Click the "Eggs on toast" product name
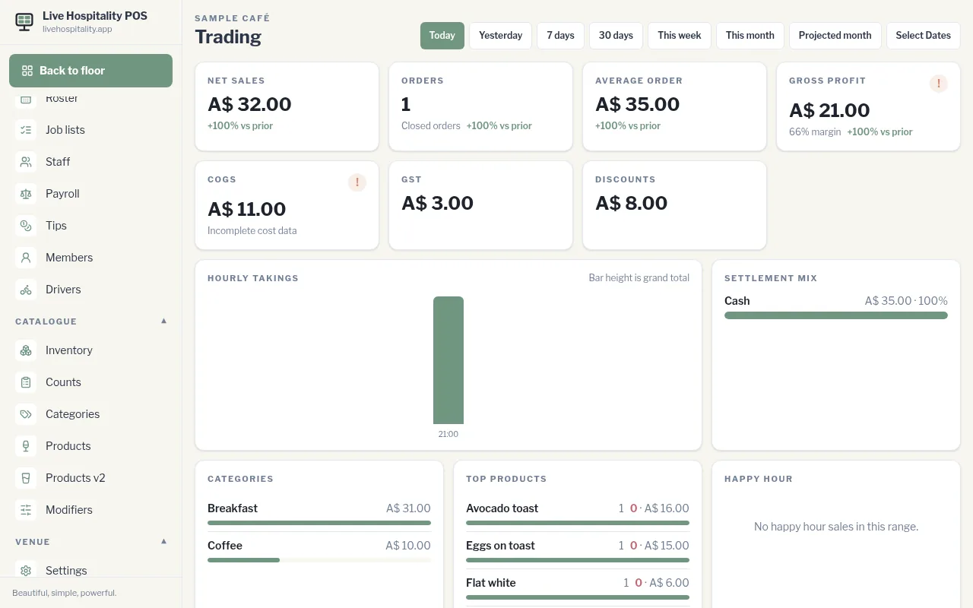Screen dimensions: 973x608 pyautogui.click(x=500, y=546)
